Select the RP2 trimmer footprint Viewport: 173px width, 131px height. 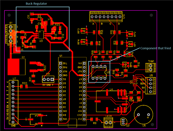130,34
